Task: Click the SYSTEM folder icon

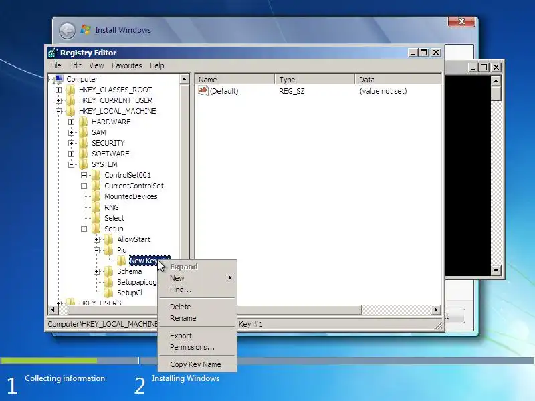Action: [84, 164]
